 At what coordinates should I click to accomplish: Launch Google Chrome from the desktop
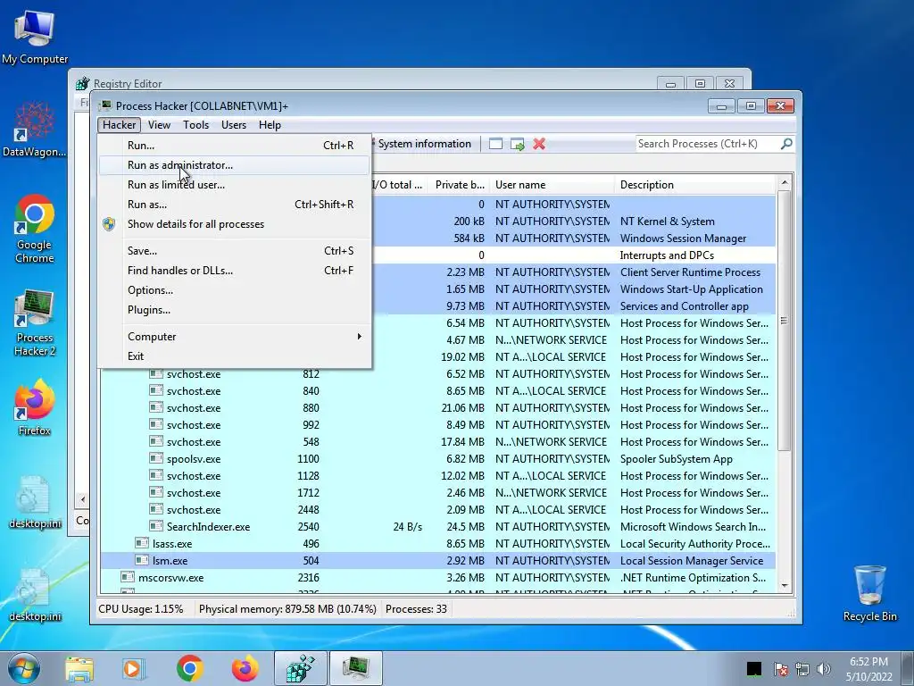click(x=35, y=228)
